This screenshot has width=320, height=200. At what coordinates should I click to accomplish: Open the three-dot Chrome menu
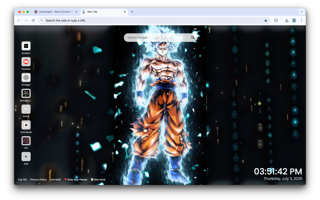pyautogui.click(x=301, y=20)
